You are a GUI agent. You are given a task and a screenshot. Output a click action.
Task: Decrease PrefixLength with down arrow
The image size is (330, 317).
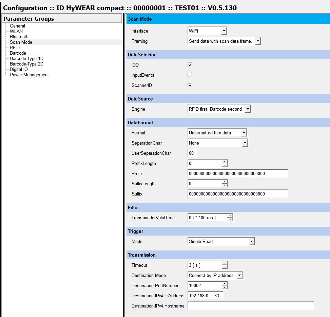coord(225,165)
